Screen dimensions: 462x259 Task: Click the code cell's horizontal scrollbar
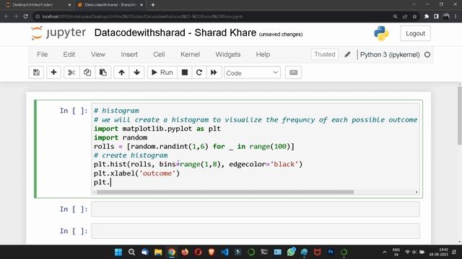pos(225,192)
